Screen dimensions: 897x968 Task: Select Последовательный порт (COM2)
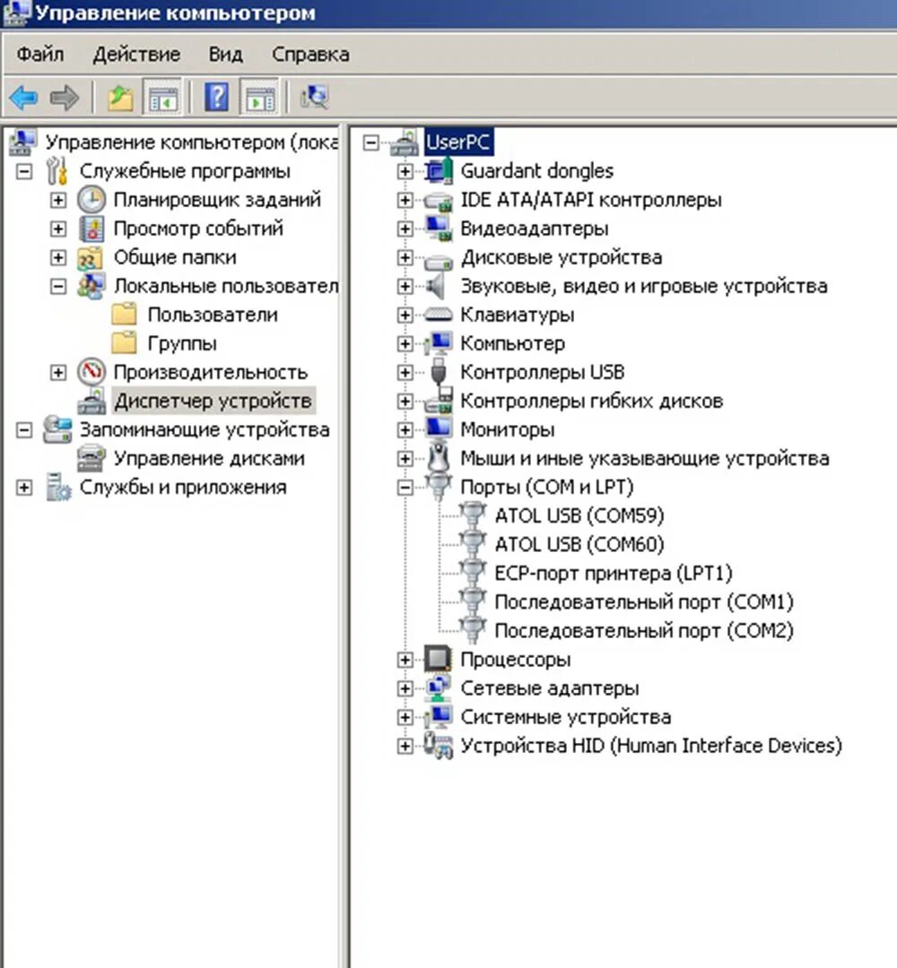point(644,630)
